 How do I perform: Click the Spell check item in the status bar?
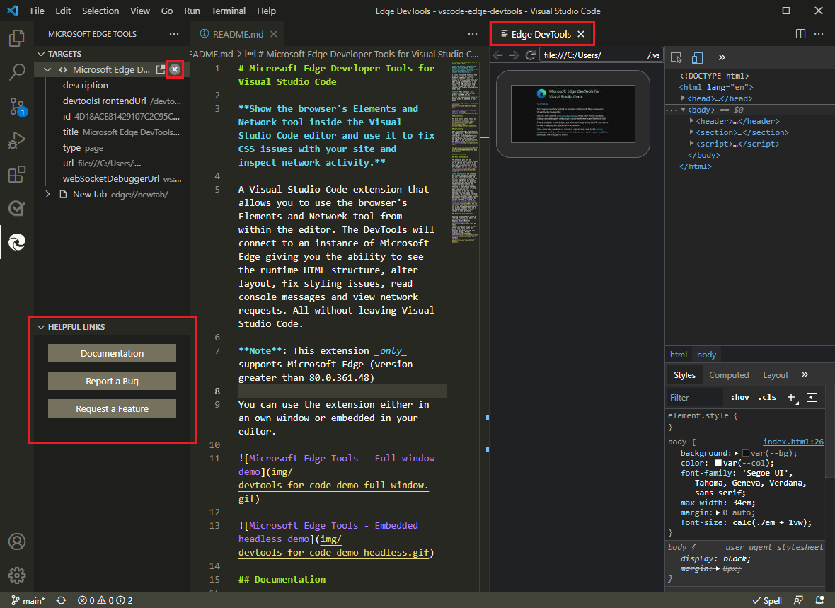pyautogui.click(x=766, y=600)
